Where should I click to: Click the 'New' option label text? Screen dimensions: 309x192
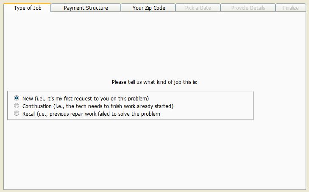click(28, 98)
